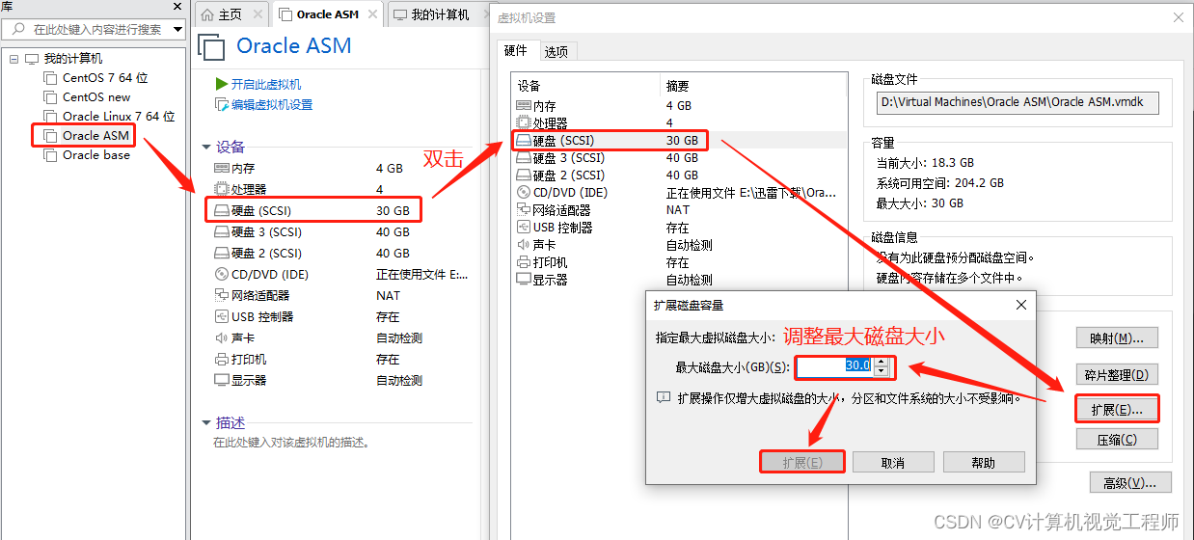The image size is (1194, 540).
Task: Select the 硬件 tab in settings dialog
Action: coord(516,50)
